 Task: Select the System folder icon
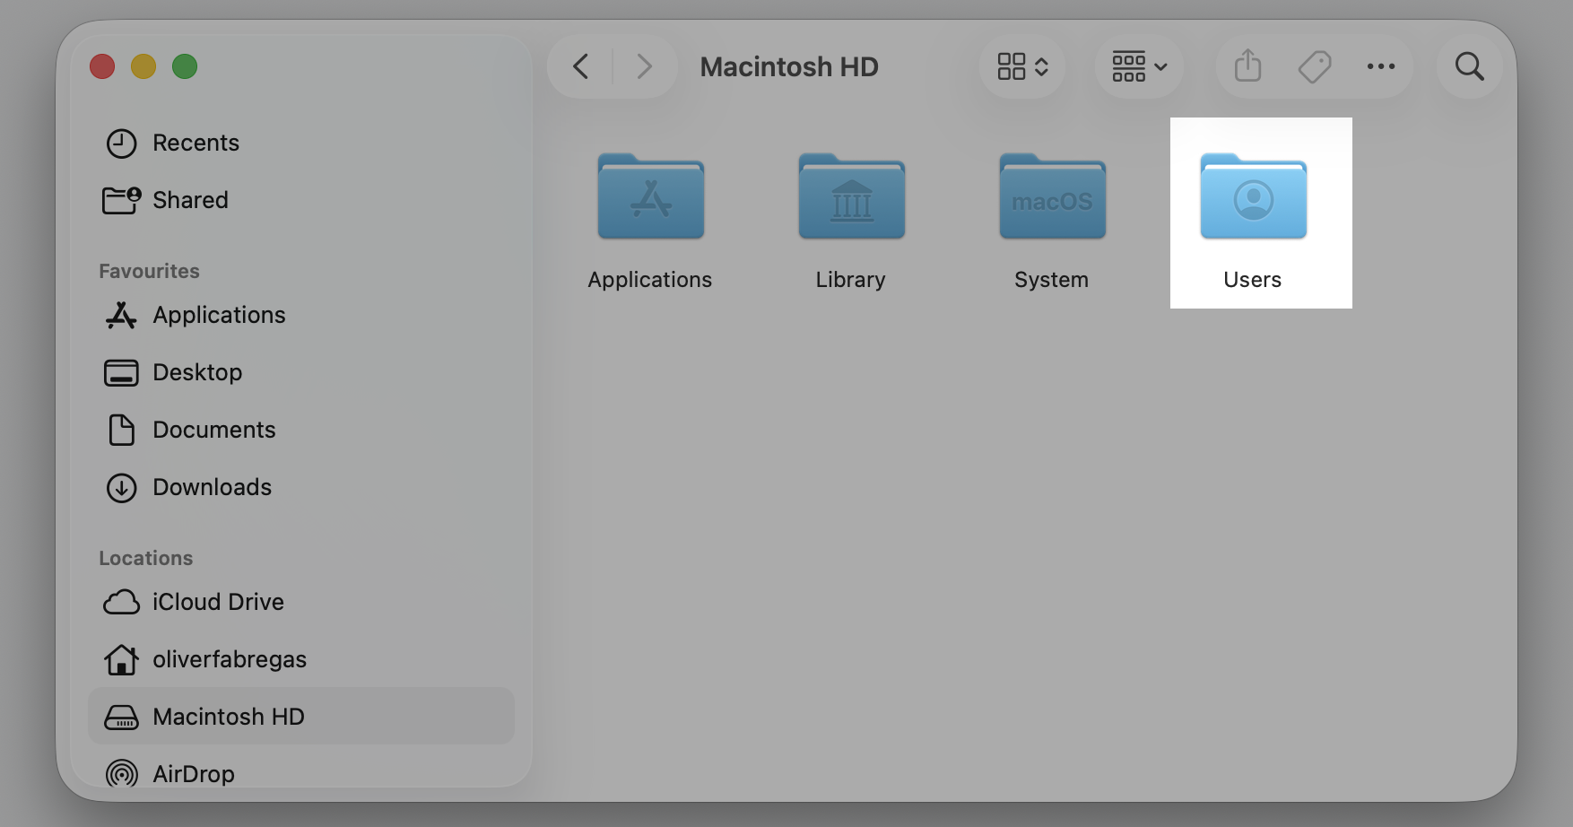[1053, 196]
